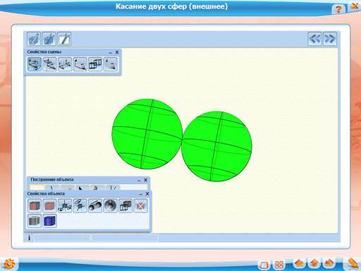Click the left green sphere in the scene

coord(147,134)
